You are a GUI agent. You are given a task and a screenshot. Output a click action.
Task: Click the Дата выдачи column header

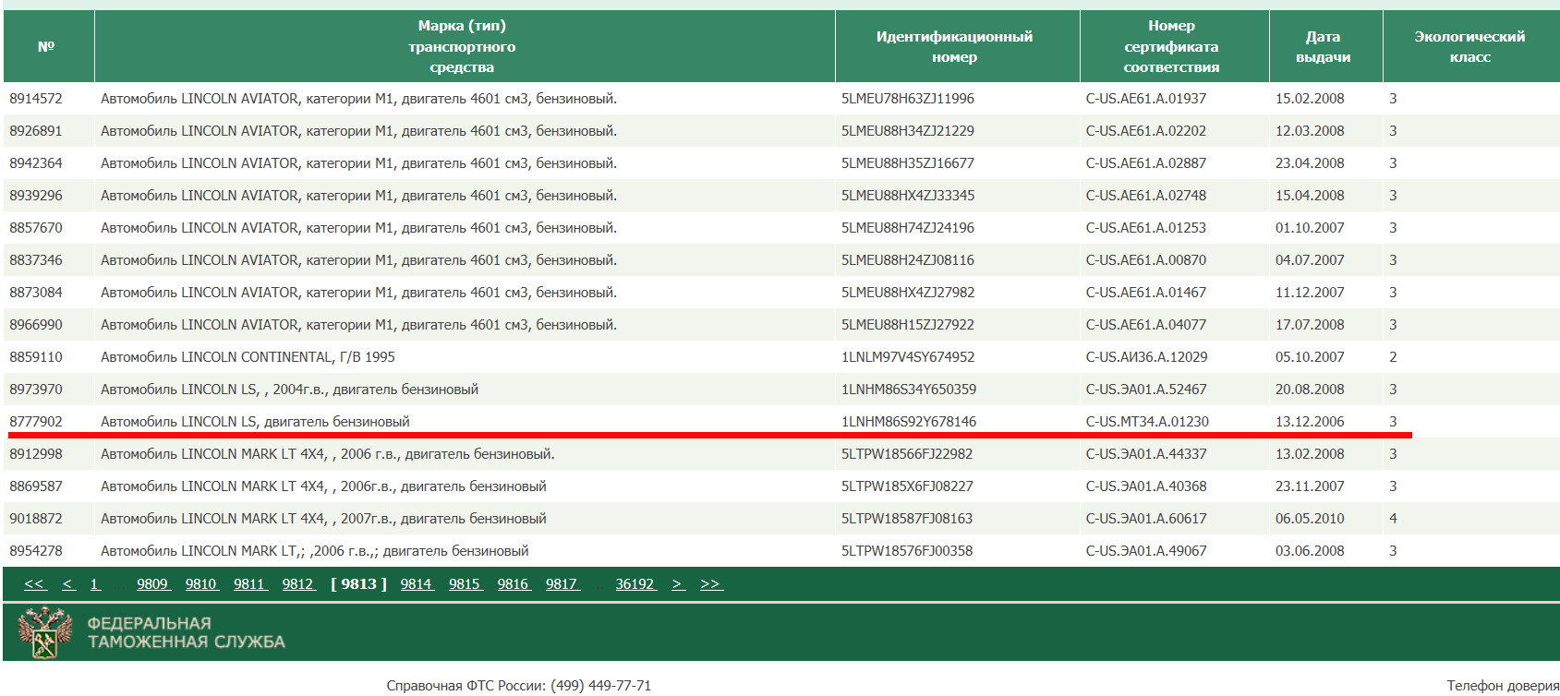coord(1323,46)
